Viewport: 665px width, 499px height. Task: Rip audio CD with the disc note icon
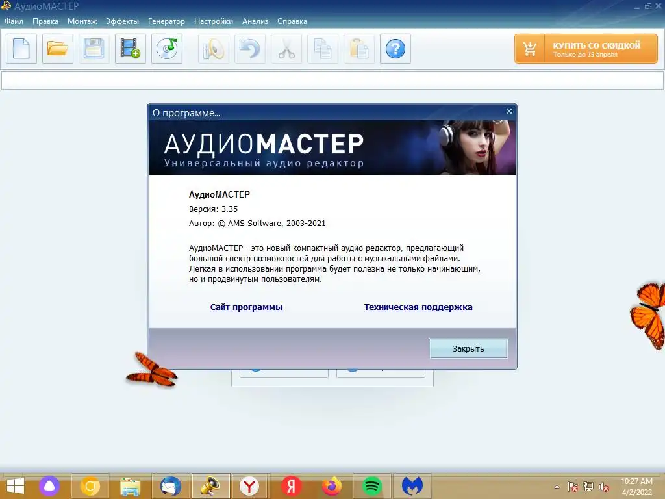[x=167, y=49]
